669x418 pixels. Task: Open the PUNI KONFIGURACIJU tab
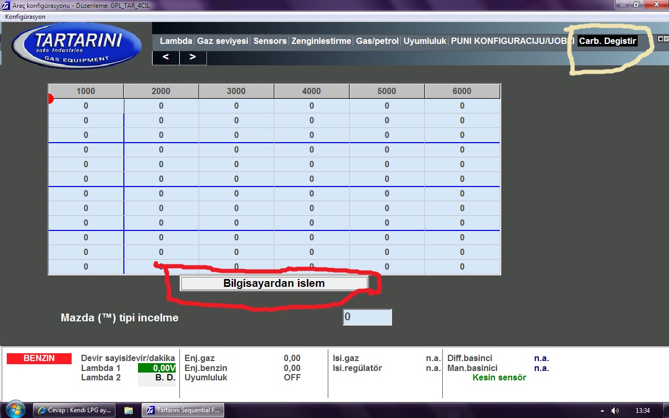click(512, 41)
